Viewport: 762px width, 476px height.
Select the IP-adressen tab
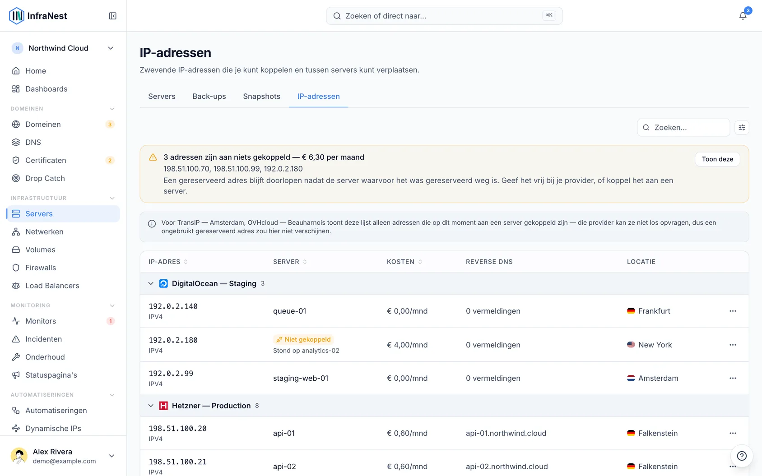318,96
